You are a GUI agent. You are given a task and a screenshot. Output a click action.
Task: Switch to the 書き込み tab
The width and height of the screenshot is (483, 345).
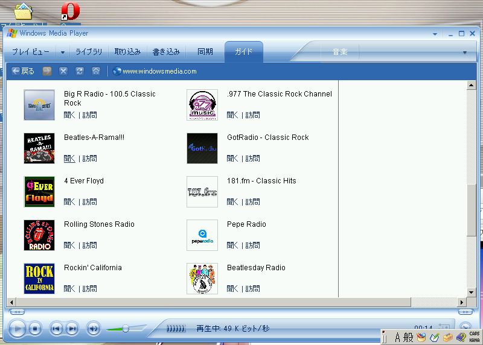(166, 52)
